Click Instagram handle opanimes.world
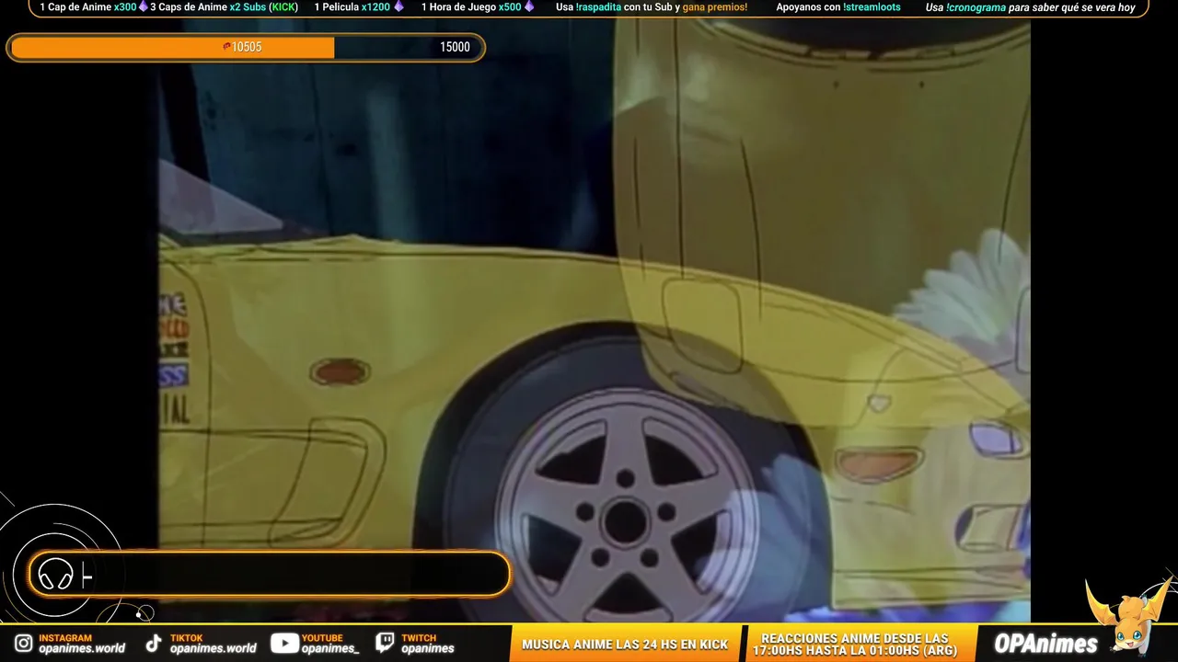The width and height of the screenshot is (1178, 662). [x=82, y=648]
